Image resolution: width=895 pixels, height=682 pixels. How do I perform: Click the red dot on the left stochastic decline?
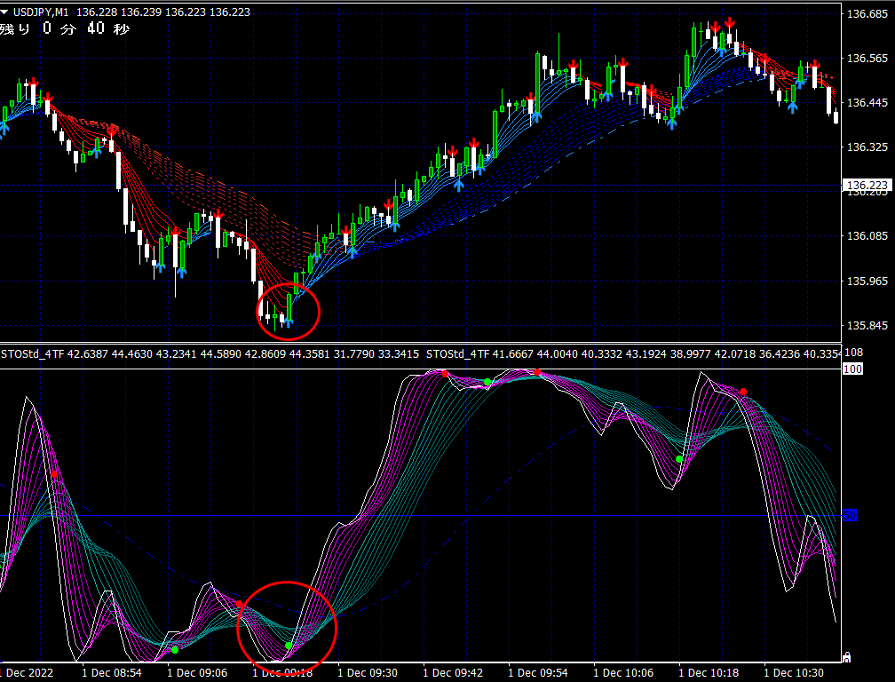tap(55, 474)
